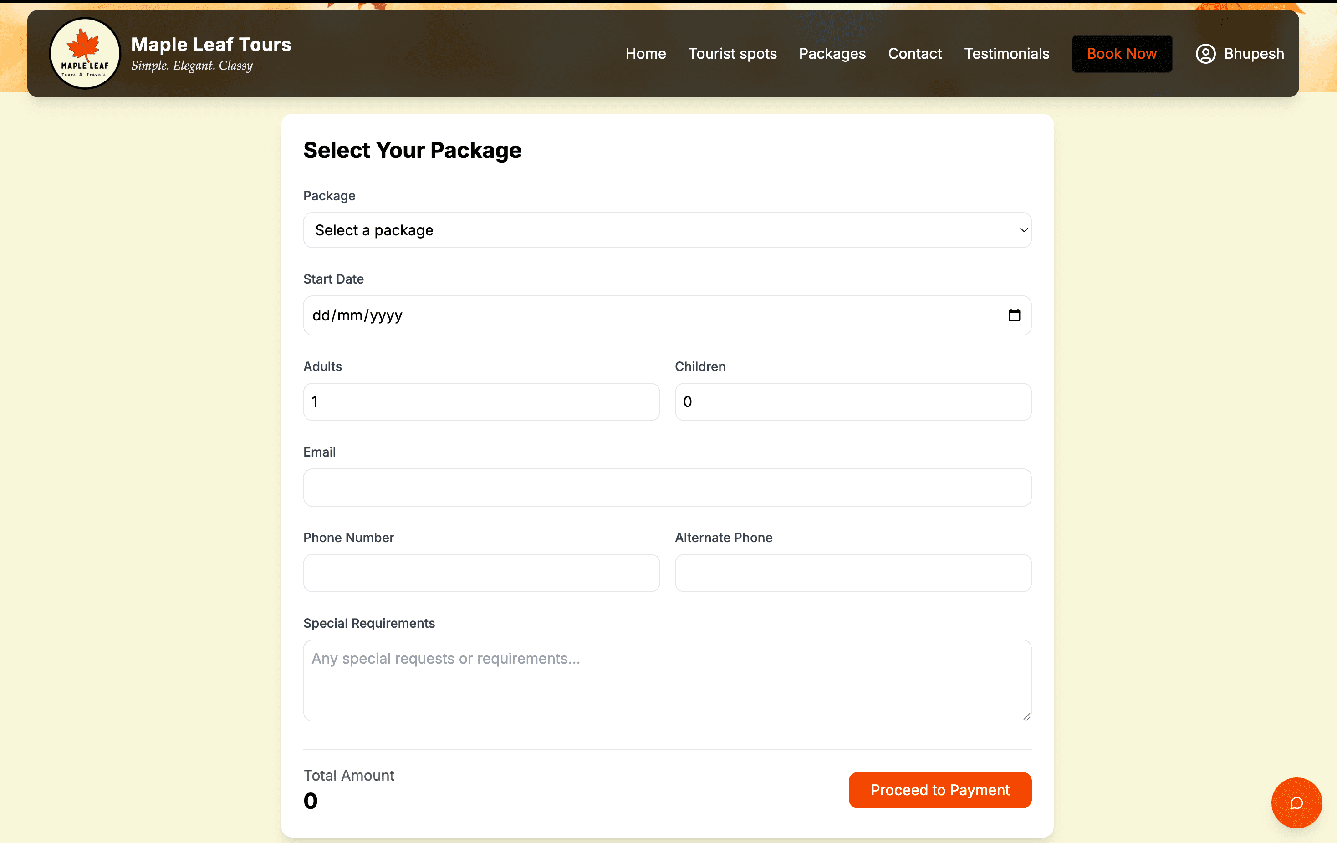
Task: Open the Contact page
Action: click(914, 54)
